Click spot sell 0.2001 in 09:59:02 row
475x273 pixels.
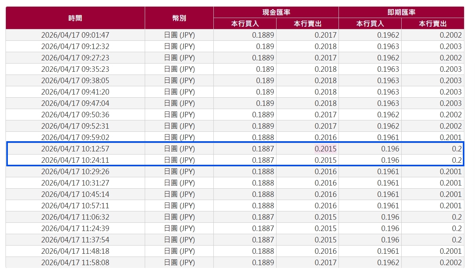451,137
